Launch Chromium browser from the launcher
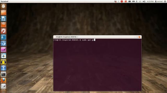 tap(3, 43)
